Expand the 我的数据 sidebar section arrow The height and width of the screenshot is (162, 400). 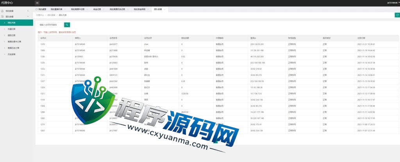[x=28, y=11]
